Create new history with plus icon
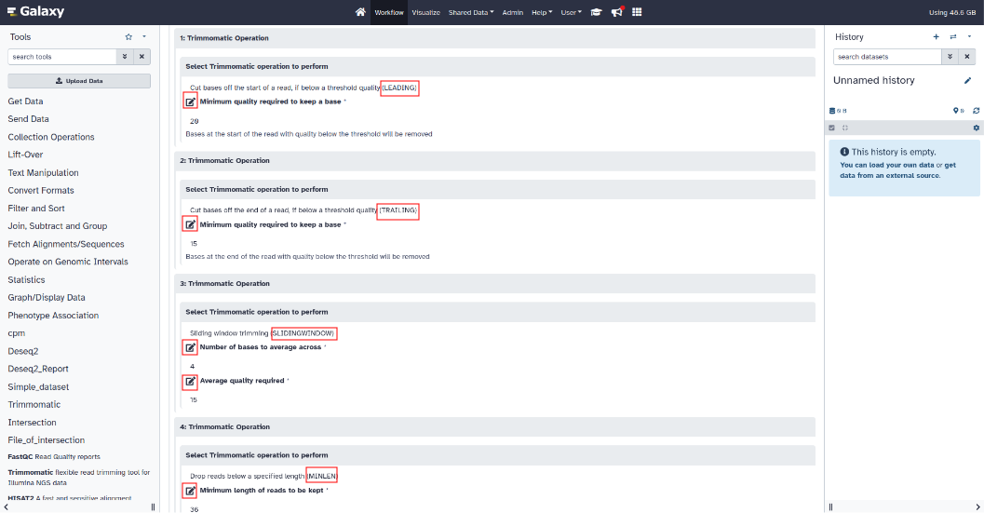The height and width of the screenshot is (513, 984). pyautogui.click(x=937, y=36)
